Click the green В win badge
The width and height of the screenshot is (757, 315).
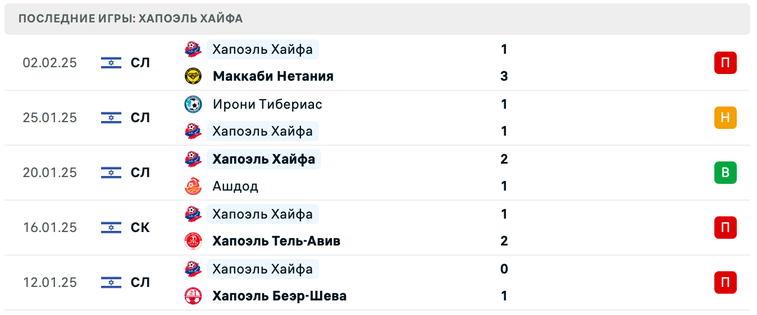tap(725, 173)
